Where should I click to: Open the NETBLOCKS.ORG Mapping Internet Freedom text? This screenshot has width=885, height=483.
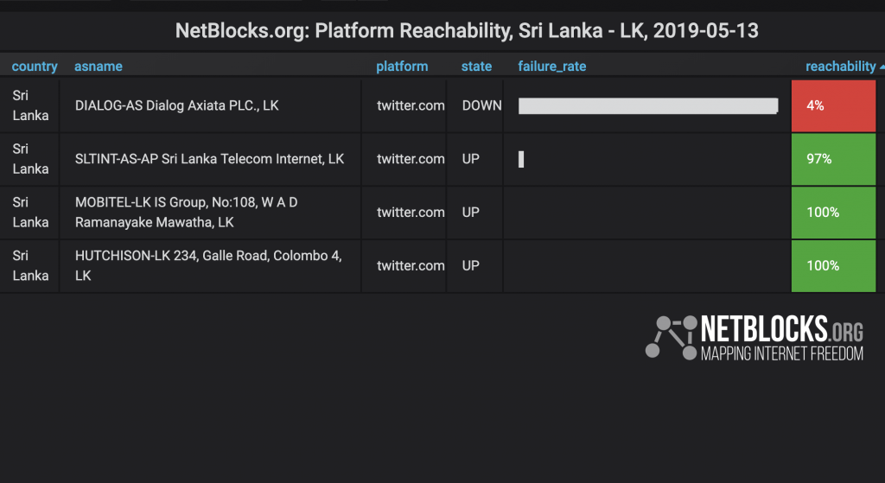pyautogui.click(x=781, y=338)
